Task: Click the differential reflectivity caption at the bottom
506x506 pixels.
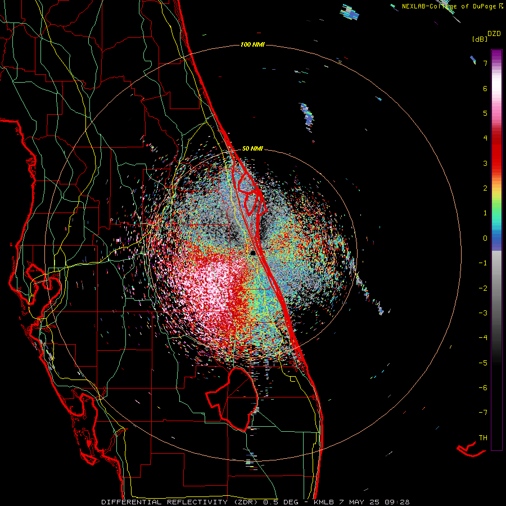Action: click(x=255, y=502)
